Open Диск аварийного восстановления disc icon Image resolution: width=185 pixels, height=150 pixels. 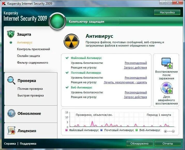pos(167,88)
